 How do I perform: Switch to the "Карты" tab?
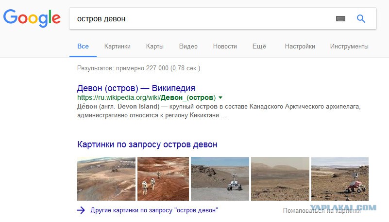point(155,46)
